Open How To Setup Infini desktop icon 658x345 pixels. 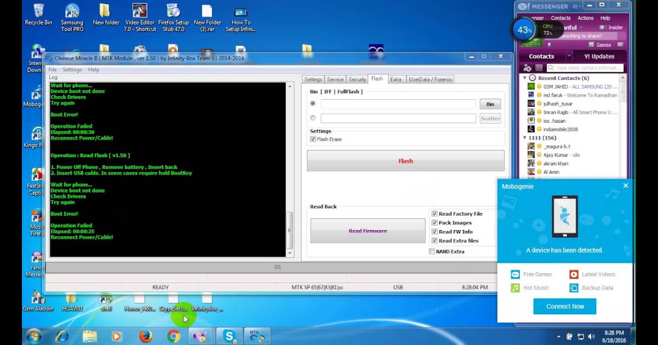coord(241,18)
